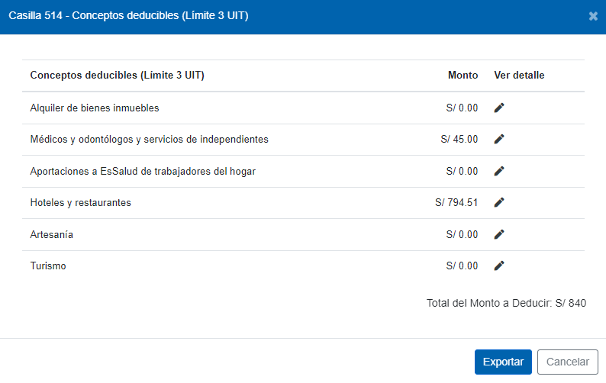Image resolution: width=606 pixels, height=383 pixels.
Task: Edit Aportaciones a EsSalud detail pencil
Action: point(499,171)
